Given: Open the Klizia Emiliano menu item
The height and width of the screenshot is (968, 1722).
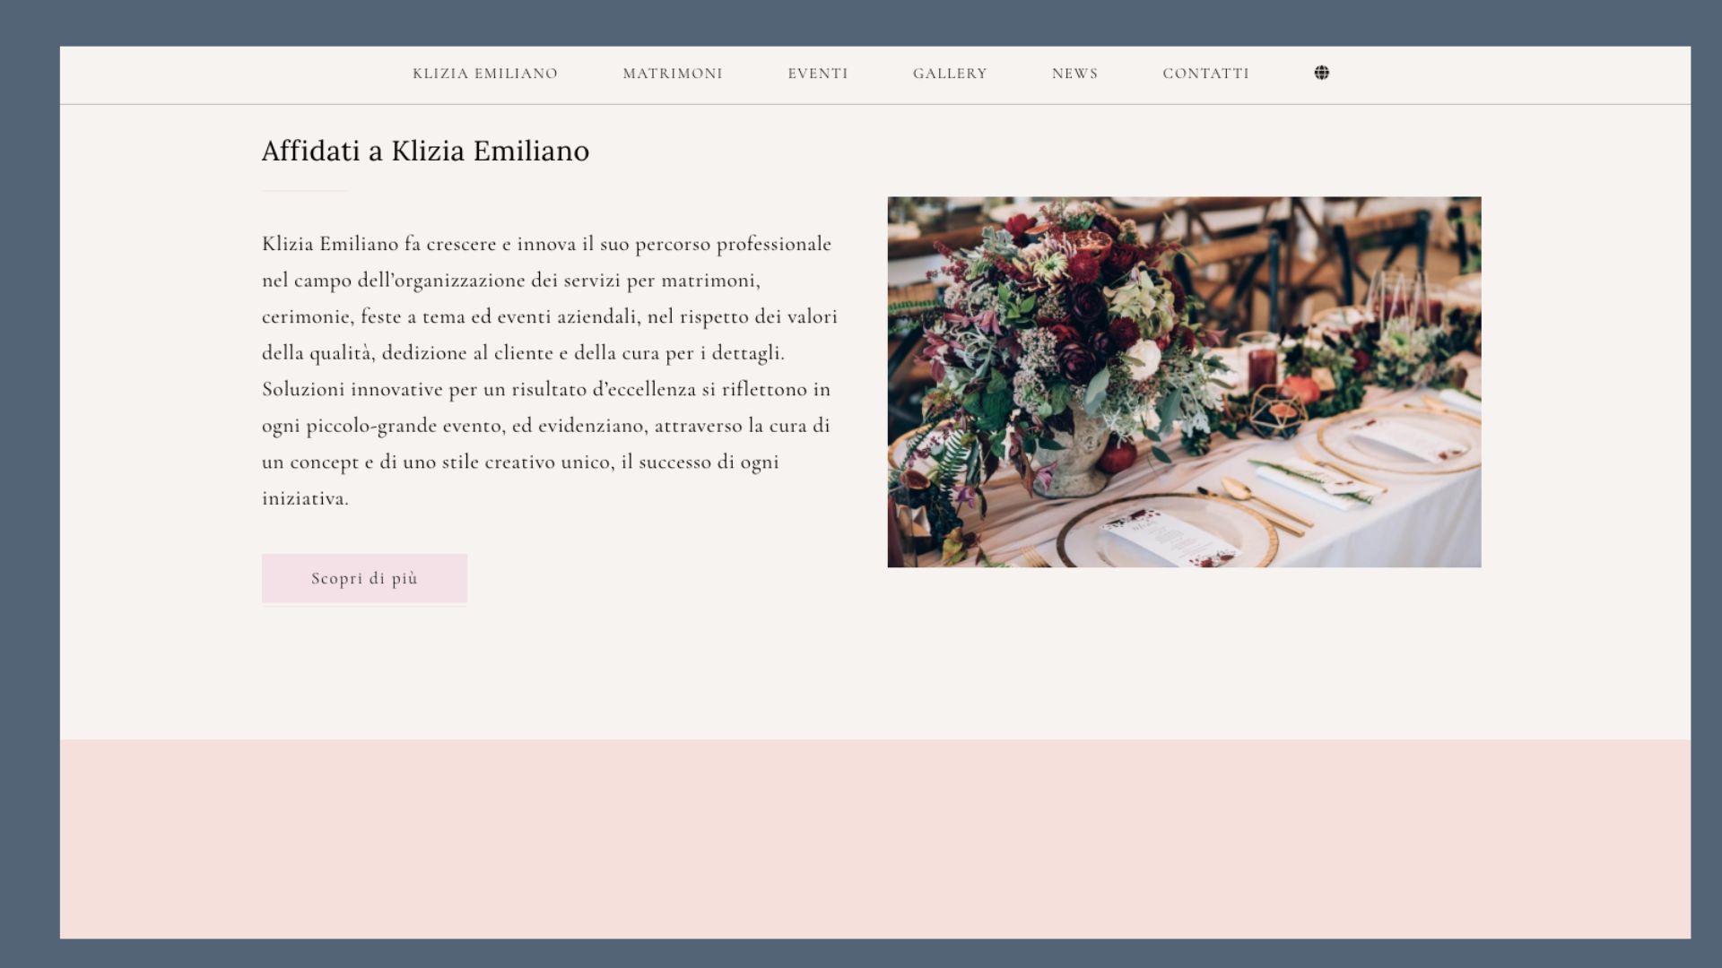Looking at the screenshot, I should [485, 73].
